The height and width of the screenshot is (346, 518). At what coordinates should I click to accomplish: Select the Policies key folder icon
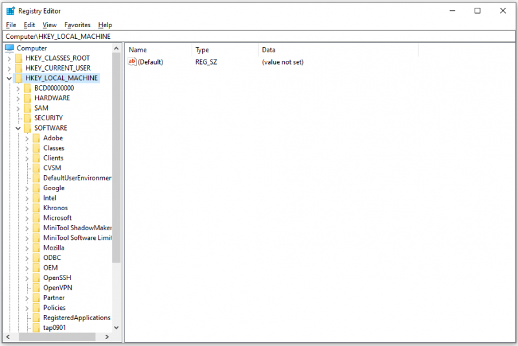click(x=36, y=308)
